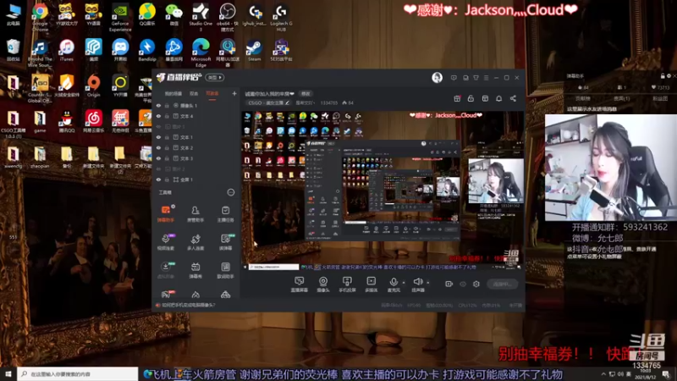
Task: Add a new scene with plus button
Action: tap(234, 93)
